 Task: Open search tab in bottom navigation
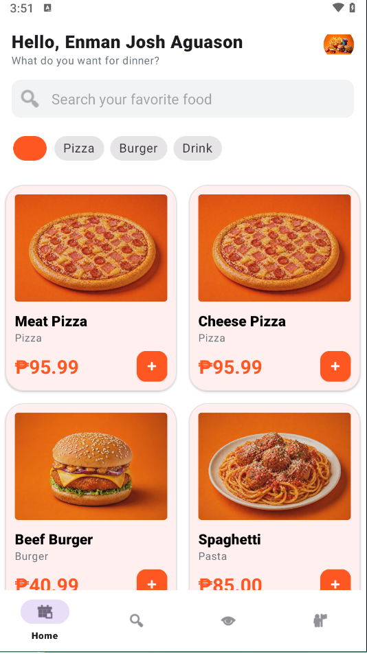tap(136, 620)
